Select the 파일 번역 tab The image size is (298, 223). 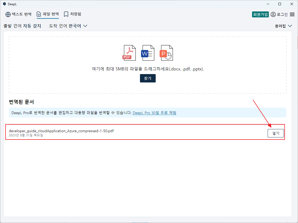click(48, 14)
